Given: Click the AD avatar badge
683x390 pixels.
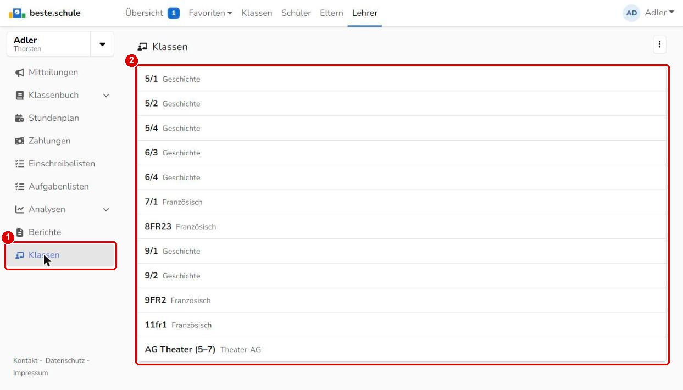Looking at the screenshot, I should click(631, 13).
